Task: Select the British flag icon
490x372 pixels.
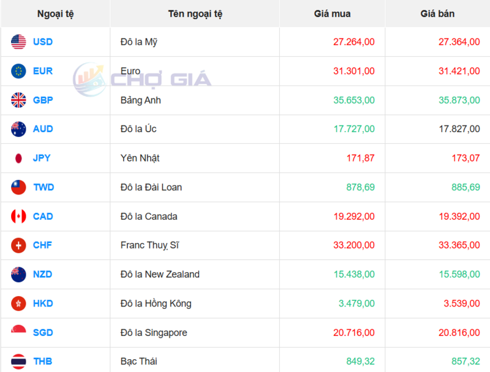Action: pos(18,100)
